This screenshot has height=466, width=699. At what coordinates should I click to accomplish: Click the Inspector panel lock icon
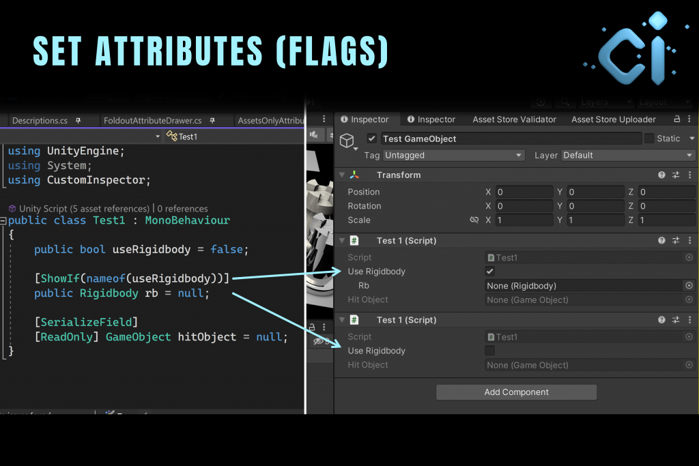tap(677, 119)
